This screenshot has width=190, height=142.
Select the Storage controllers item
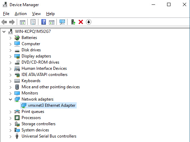tap(38, 124)
